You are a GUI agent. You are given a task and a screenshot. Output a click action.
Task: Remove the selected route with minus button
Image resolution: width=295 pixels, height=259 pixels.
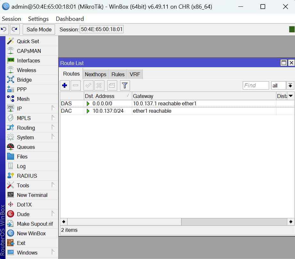[x=76, y=85]
